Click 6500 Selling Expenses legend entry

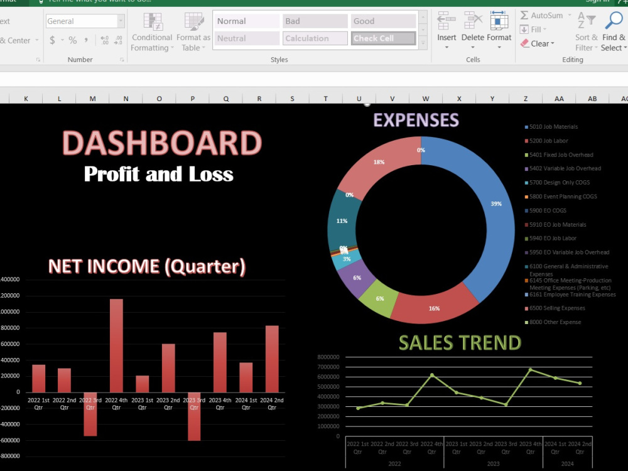pos(555,308)
